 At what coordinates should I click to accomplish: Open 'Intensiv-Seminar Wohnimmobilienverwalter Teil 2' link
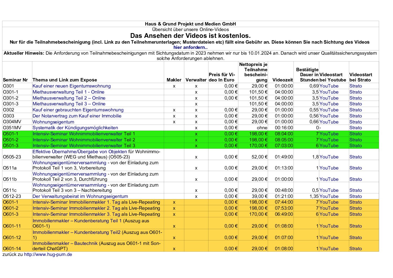pos(84,140)
